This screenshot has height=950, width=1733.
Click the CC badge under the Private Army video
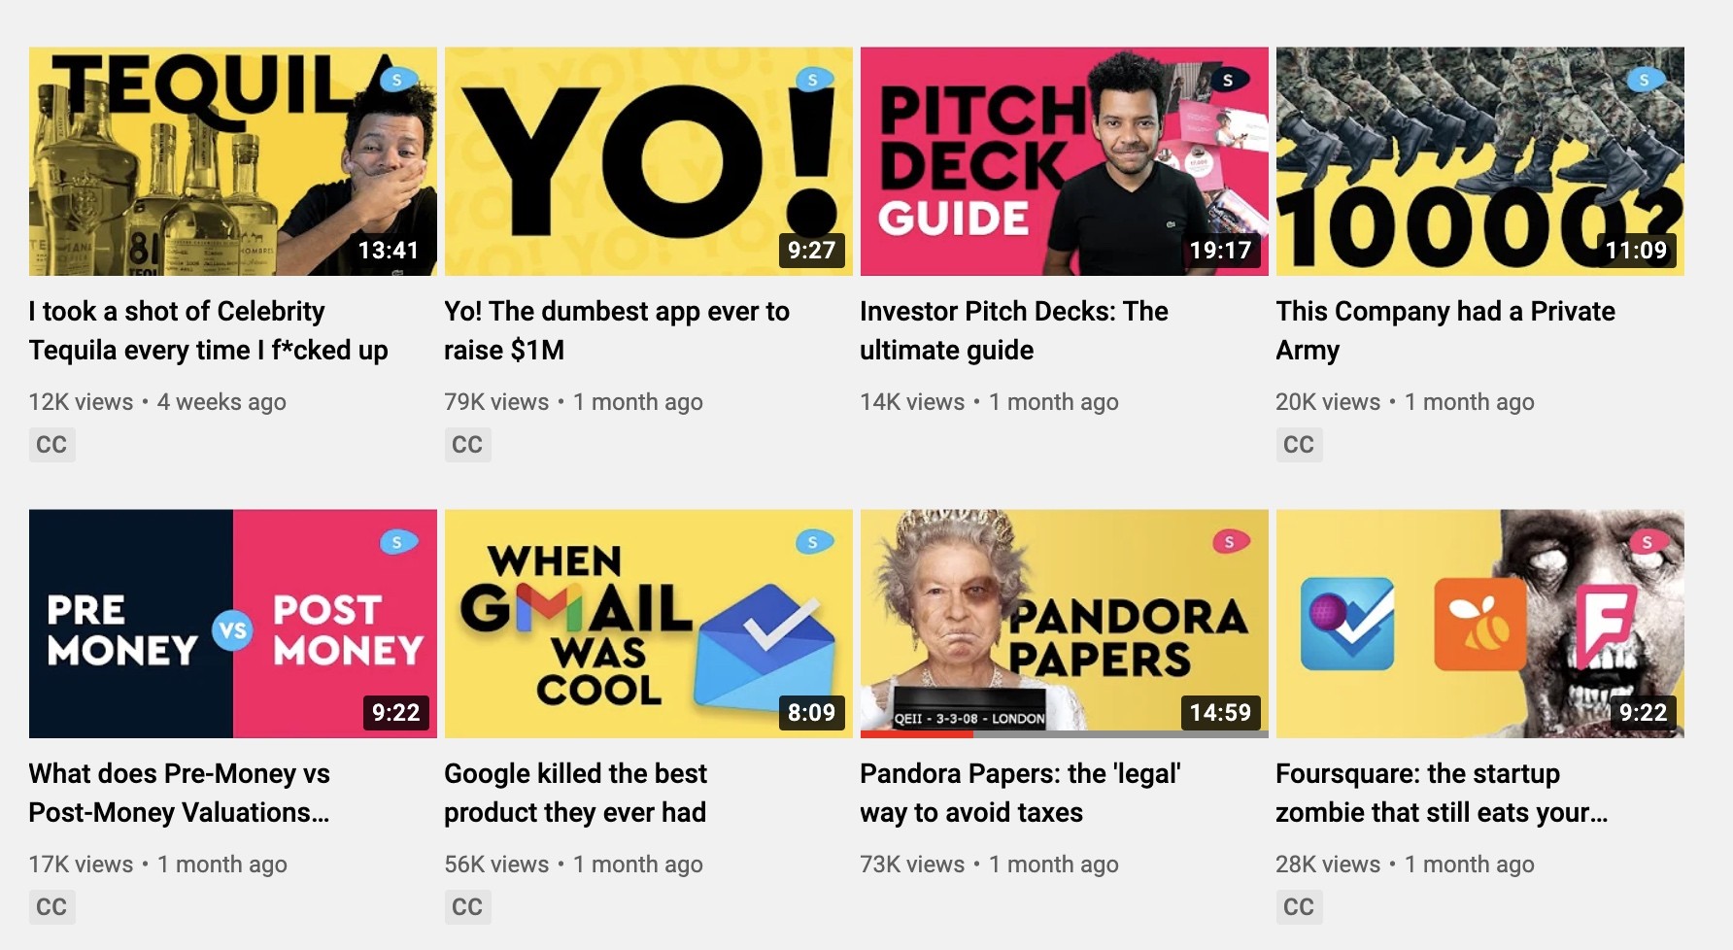point(1299,445)
